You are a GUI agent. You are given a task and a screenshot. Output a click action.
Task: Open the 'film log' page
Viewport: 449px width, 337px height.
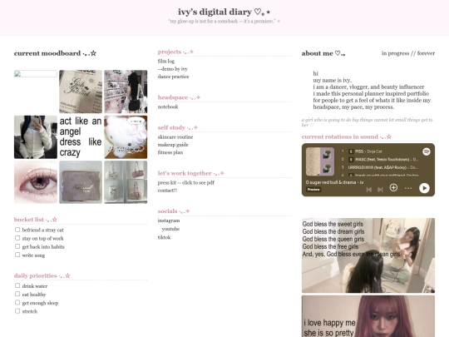coord(166,61)
